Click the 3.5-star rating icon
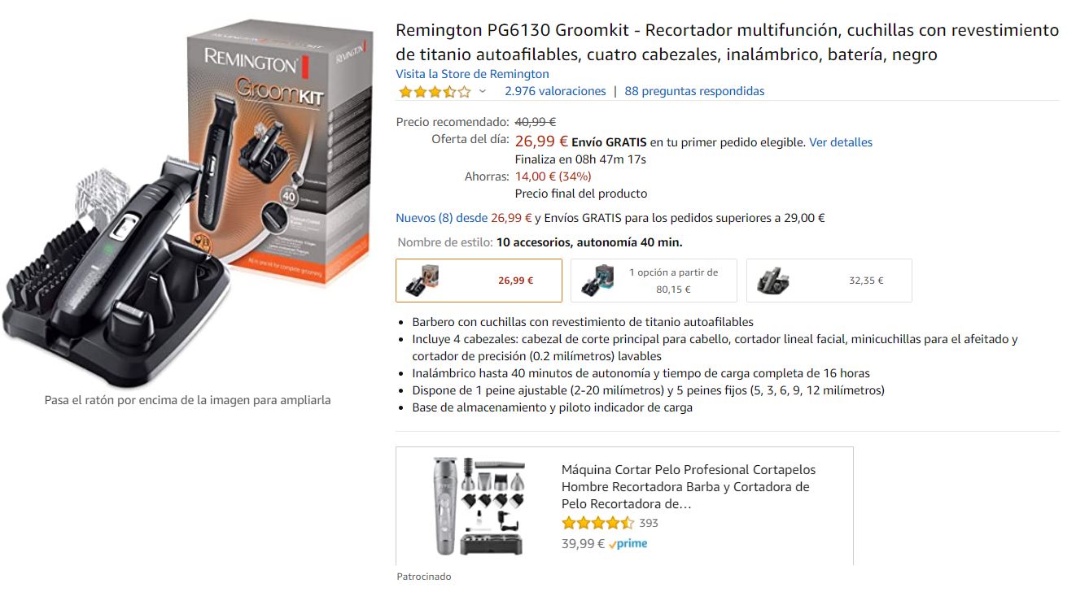This screenshot has width=1076, height=592. point(435,91)
